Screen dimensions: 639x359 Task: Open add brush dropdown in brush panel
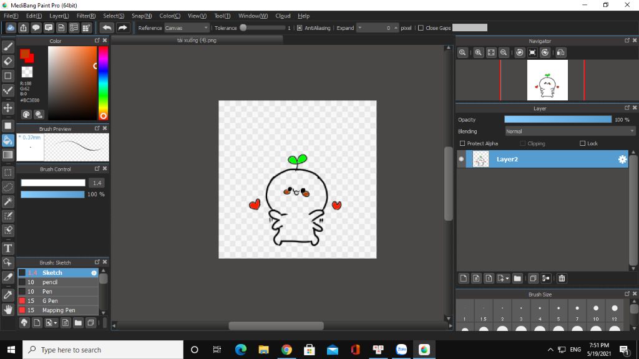56,323
